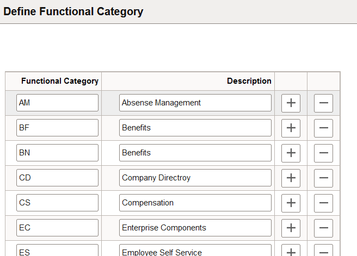Insert a row after Enterprise Components
Screen dimensions: 357x256
coord(291,228)
